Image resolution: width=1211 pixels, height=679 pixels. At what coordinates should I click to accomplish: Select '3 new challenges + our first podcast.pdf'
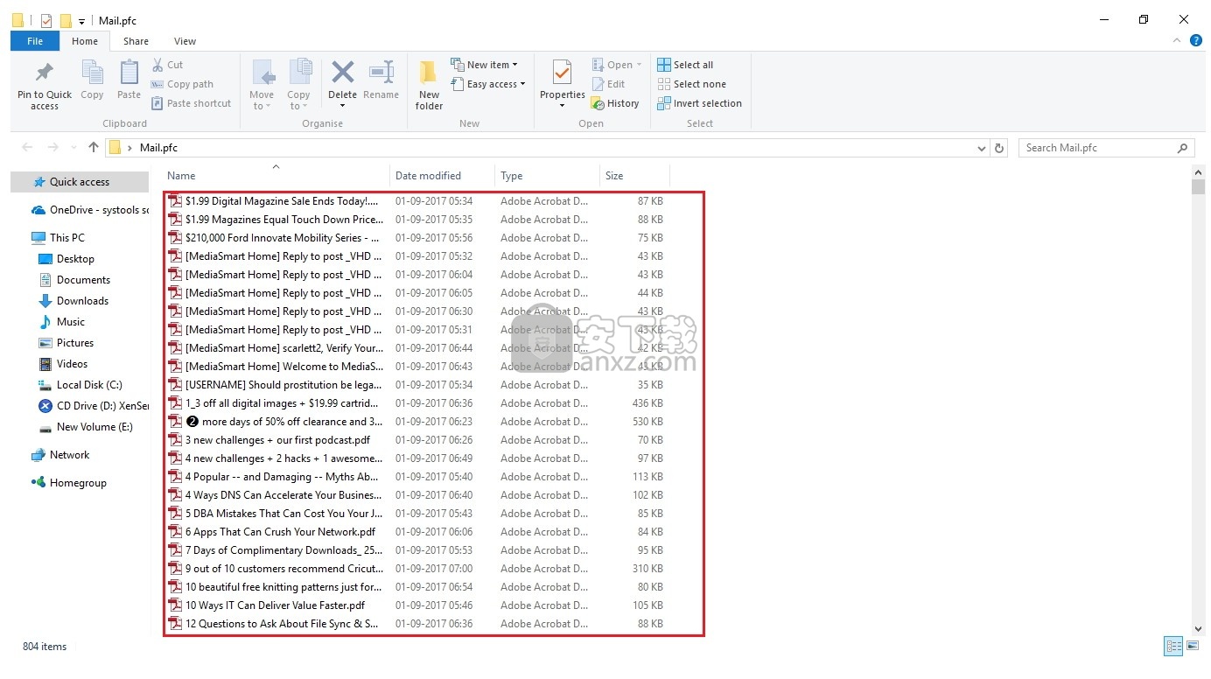(x=277, y=440)
